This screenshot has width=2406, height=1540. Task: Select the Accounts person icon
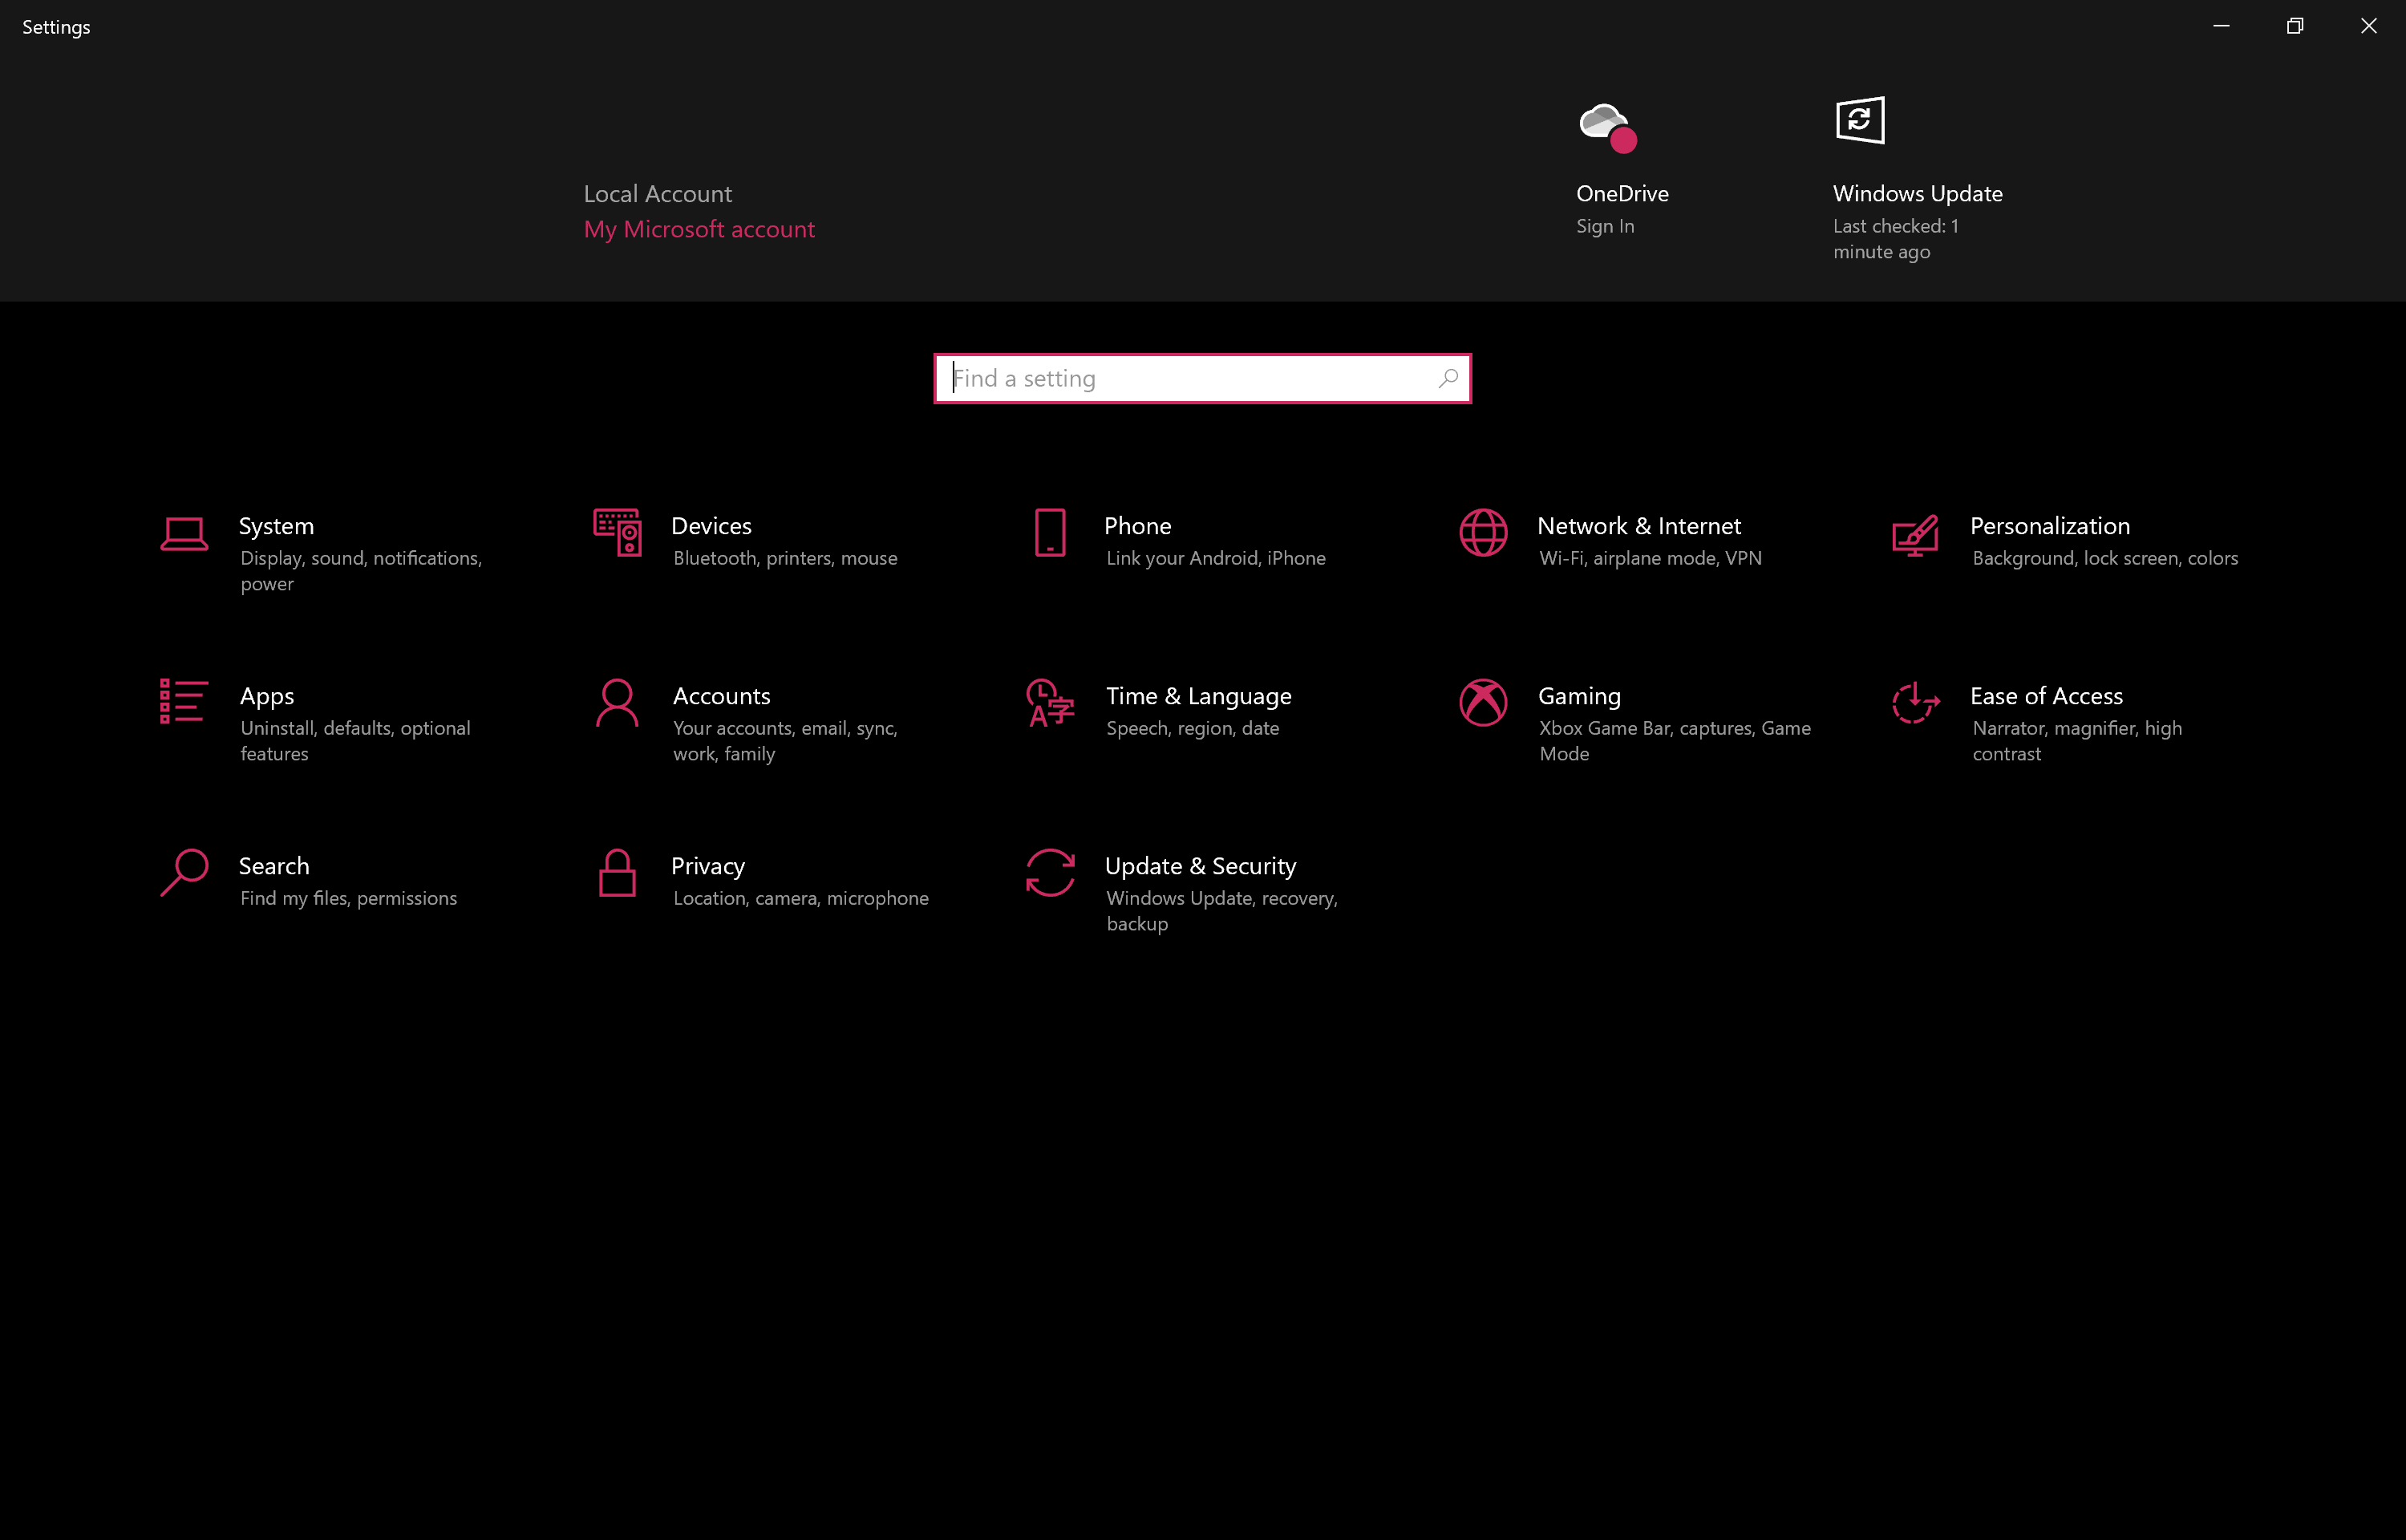[617, 703]
